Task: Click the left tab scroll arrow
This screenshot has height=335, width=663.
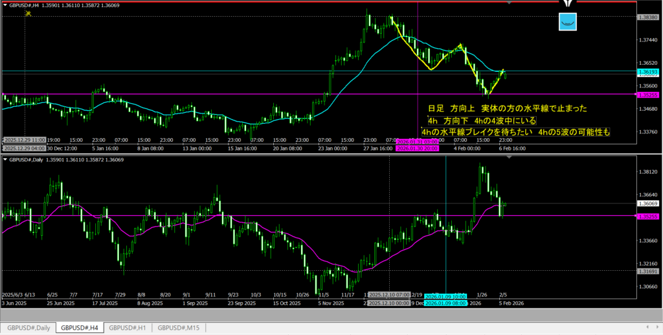Action: pos(649,328)
